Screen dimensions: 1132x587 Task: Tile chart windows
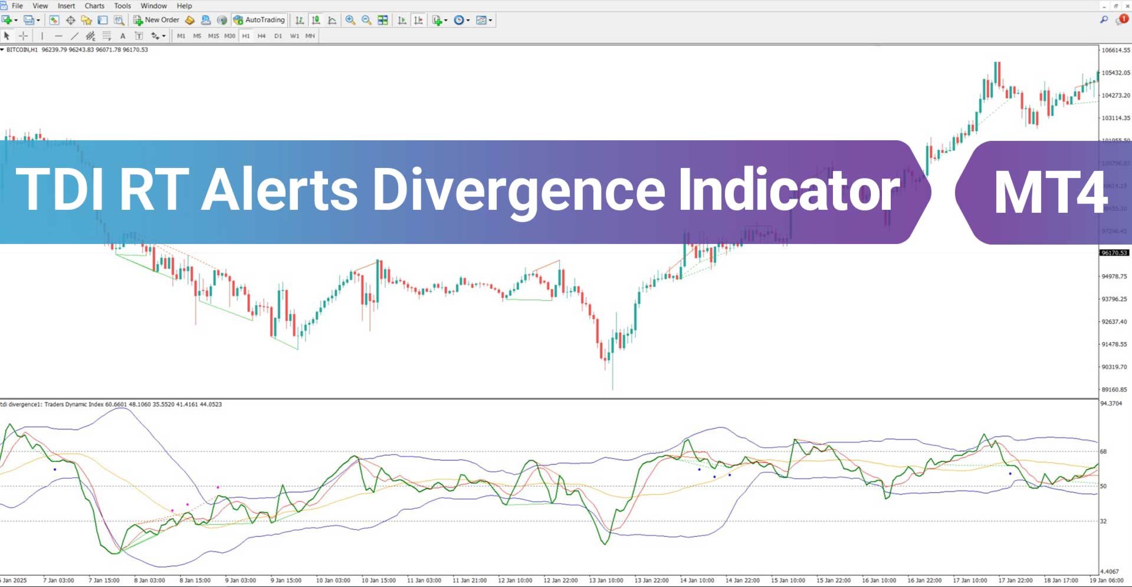point(383,20)
